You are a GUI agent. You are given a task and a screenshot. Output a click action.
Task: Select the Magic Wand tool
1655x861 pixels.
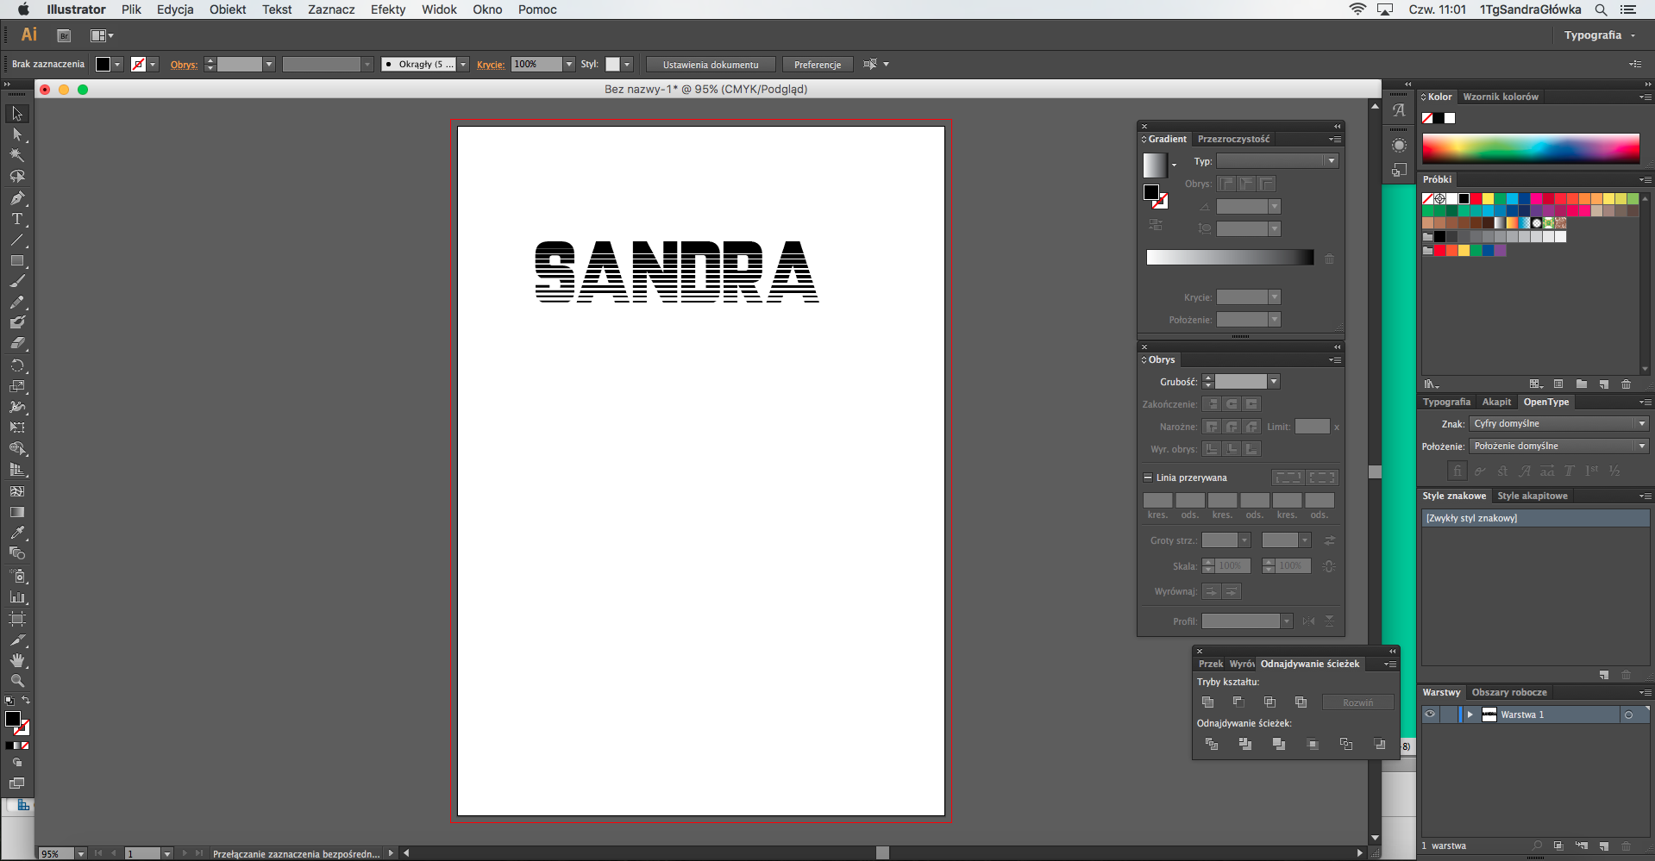coord(17,155)
